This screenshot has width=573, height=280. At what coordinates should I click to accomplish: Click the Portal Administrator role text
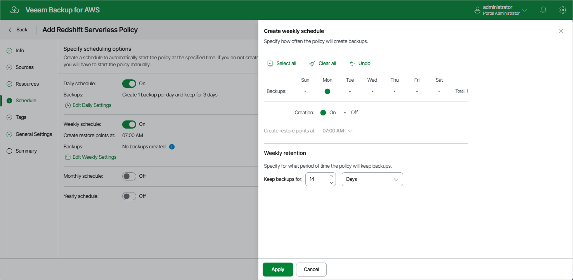[x=501, y=14]
